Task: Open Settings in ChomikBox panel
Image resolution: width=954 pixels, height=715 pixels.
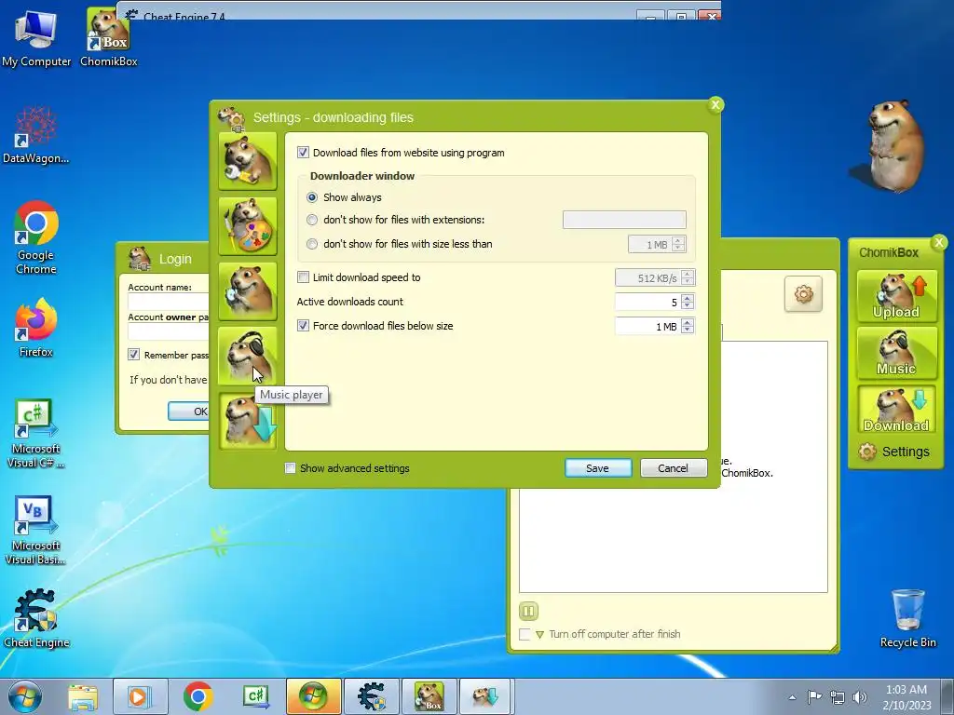Action: (894, 452)
